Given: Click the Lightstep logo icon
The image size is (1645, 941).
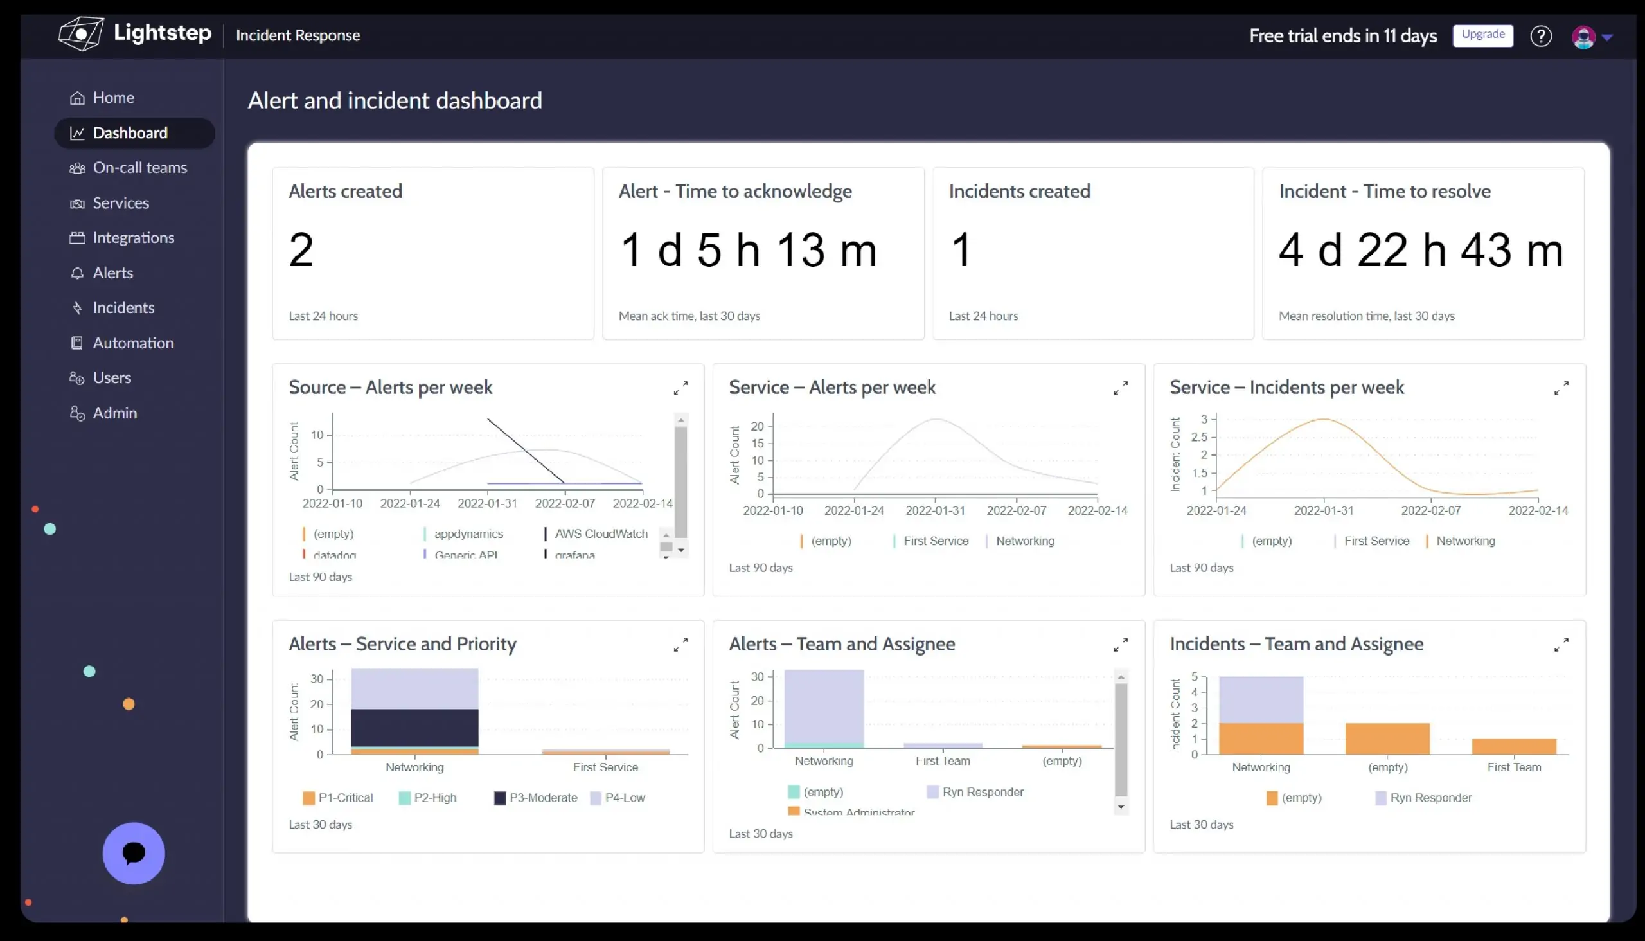Looking at the screenshot, I should coord(81,33).
